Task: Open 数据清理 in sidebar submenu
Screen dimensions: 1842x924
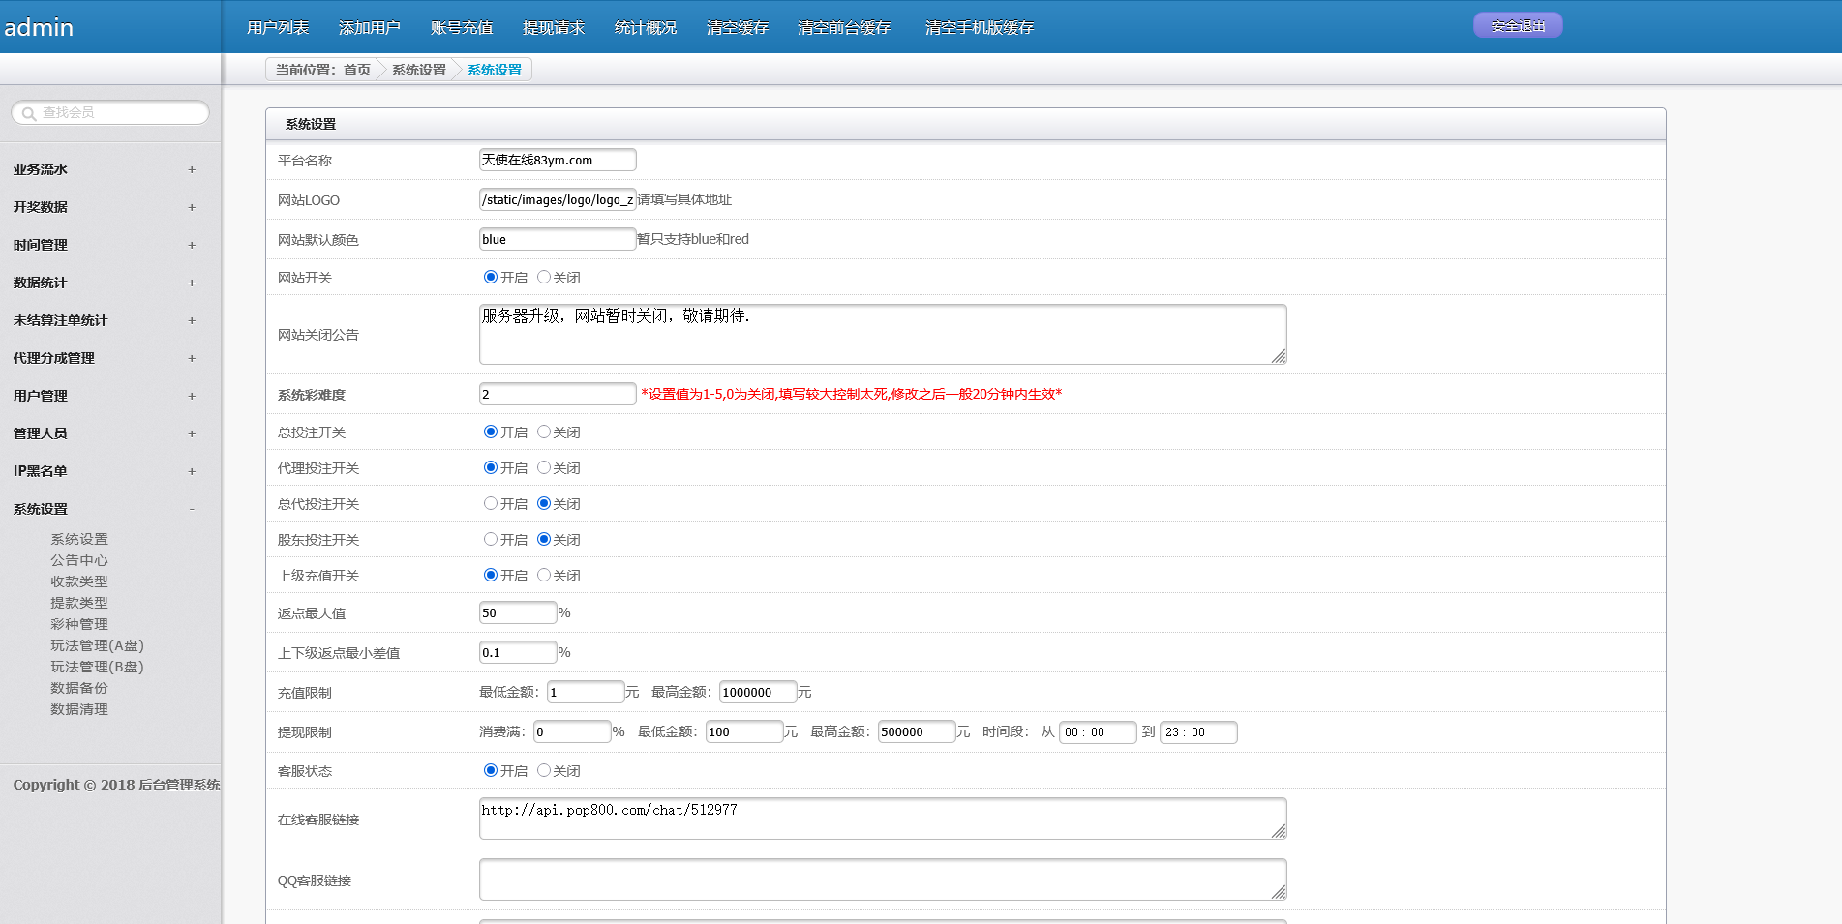Action: tap(79, 709)
